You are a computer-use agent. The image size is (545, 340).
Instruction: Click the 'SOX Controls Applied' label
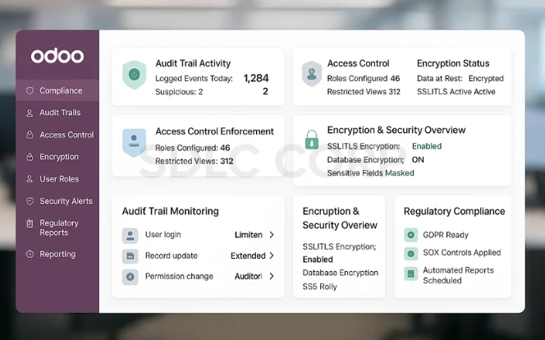click(x=462, y=253)
